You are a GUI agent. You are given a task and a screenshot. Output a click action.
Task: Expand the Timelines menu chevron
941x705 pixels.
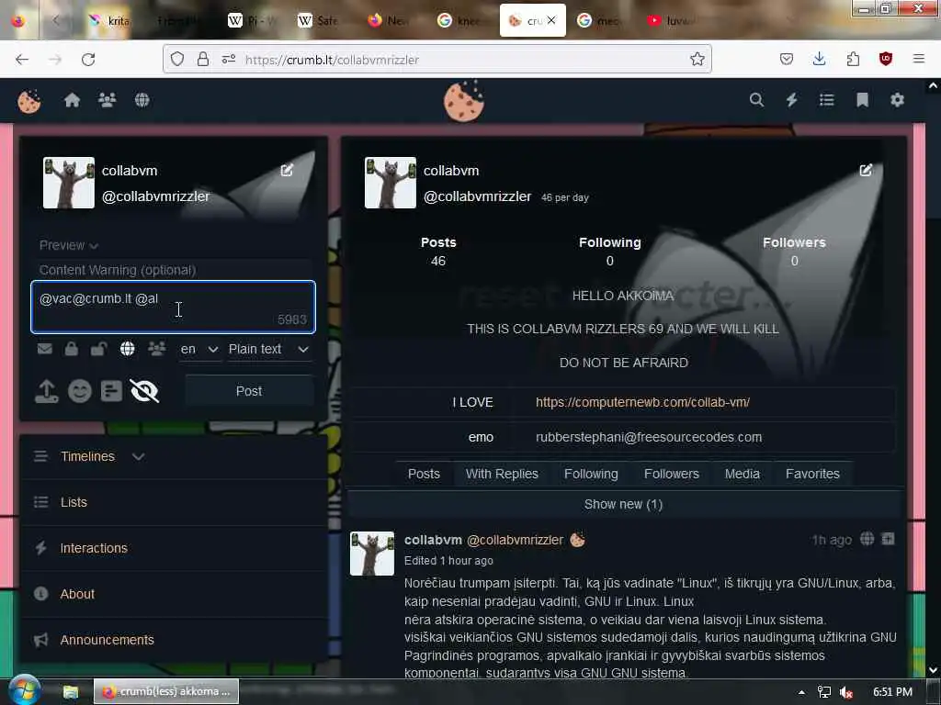(138, 457)
